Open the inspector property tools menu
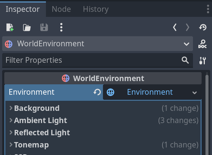 [x=203, y=61]
